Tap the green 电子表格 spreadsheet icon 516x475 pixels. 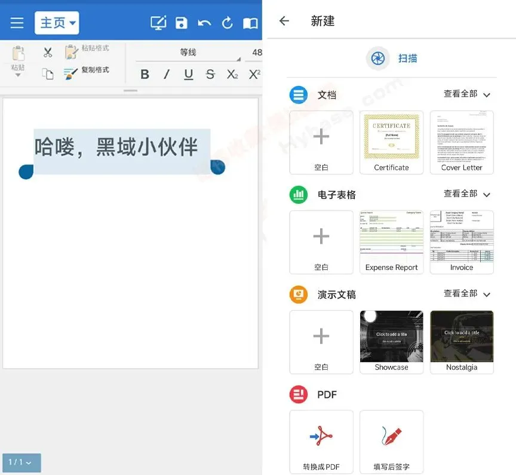tap(299, 195)
